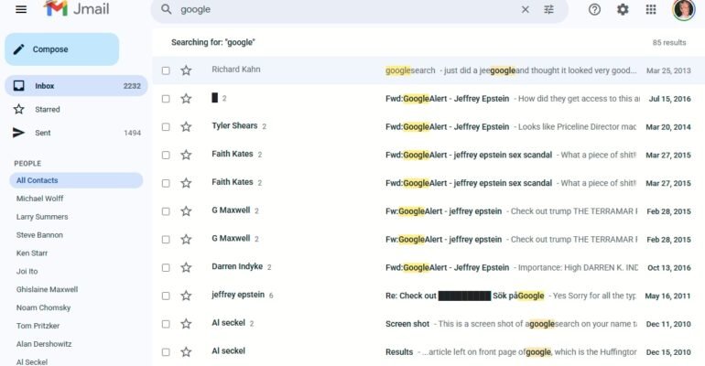The width and height of the screenshot is (705, 366).
Task: Open the "Results" email subject
Action: pos(399,352)
